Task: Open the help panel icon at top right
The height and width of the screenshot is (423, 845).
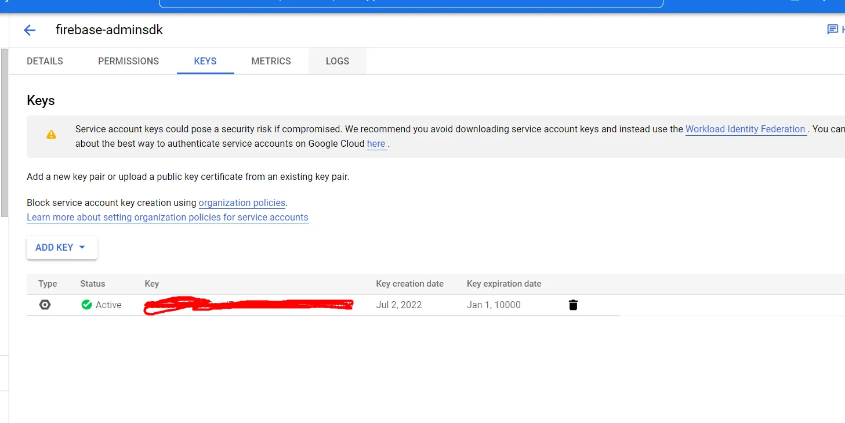Action: [x=832, y=30]
